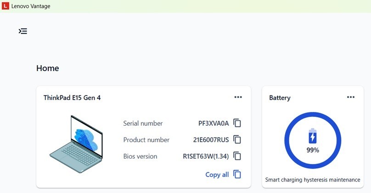Image resolution: width=371 pixels, height=193 pixels.
Task: Click the Home page heading
Action: pos(48,68)
